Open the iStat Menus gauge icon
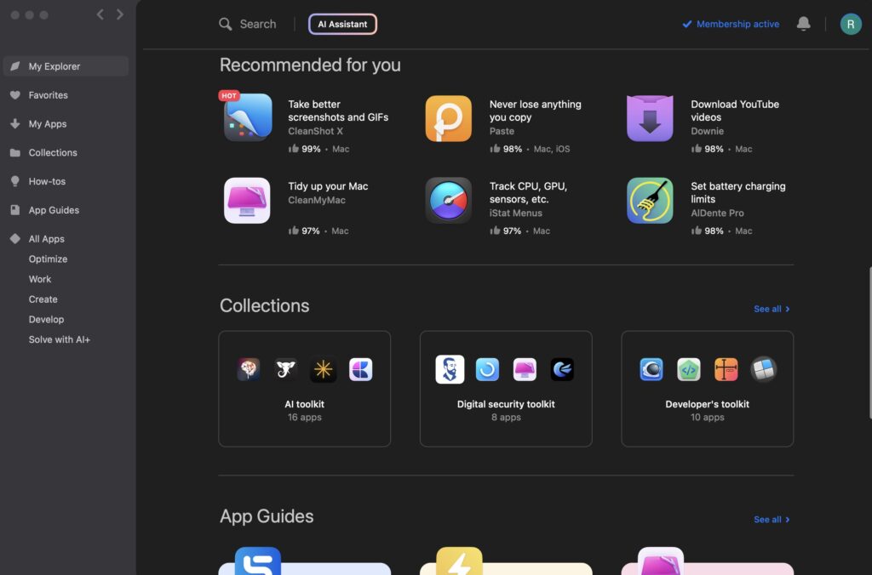This screenshot has width=872, height=575. click(448, 200)
